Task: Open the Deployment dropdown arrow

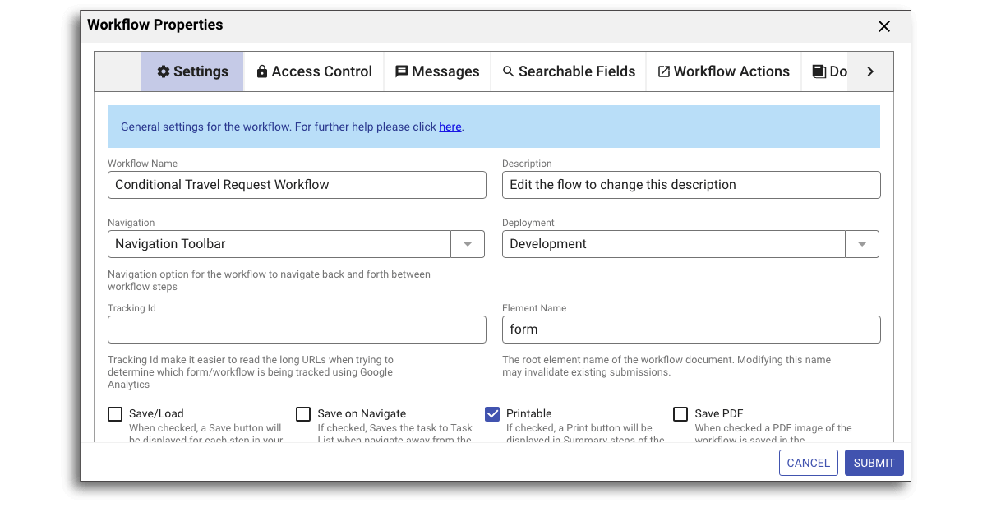Action: click(x=862, y=244)
